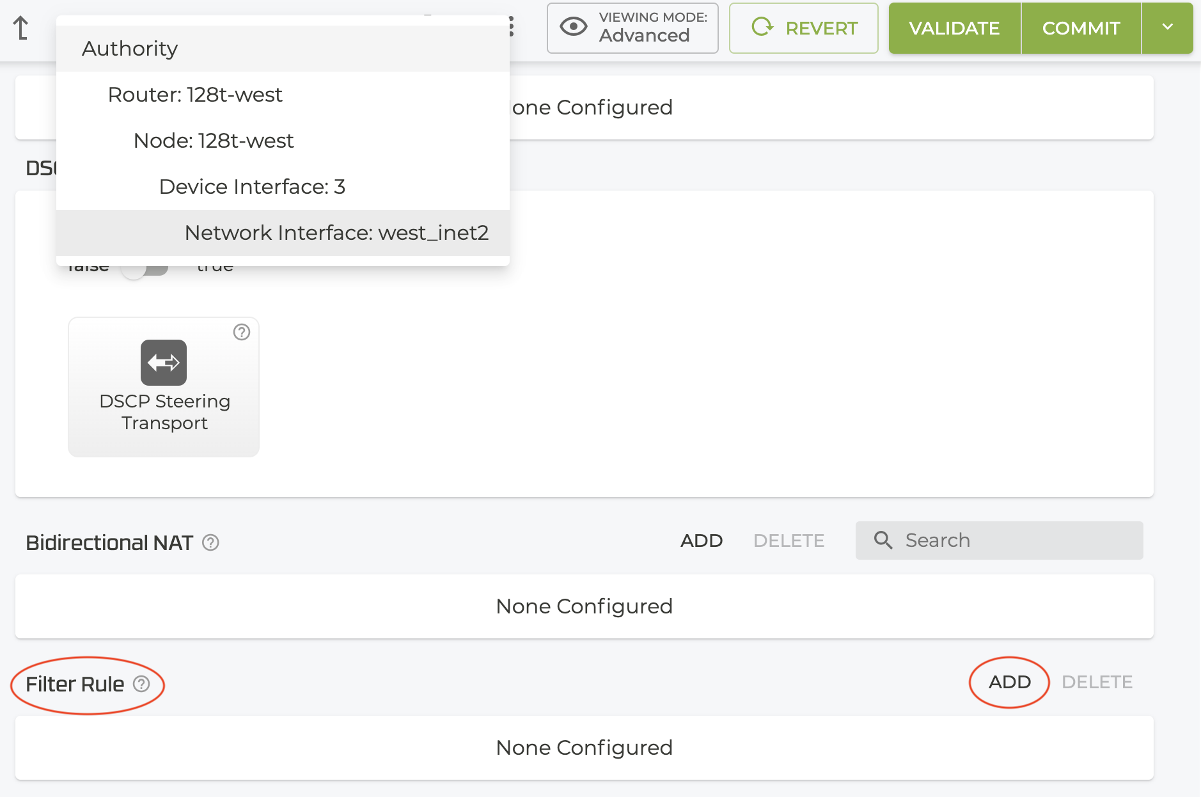Expand the Commit dropdown arrow
This screenshot has height=797, width=1201.
(1167, 28)
